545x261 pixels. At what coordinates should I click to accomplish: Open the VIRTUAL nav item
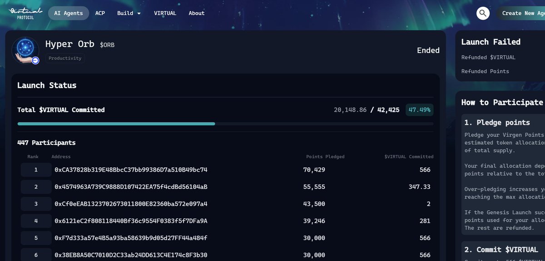tap(165, 13)
